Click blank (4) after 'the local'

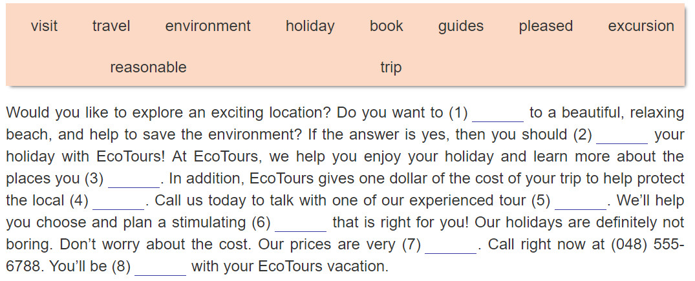coord(118,201)
